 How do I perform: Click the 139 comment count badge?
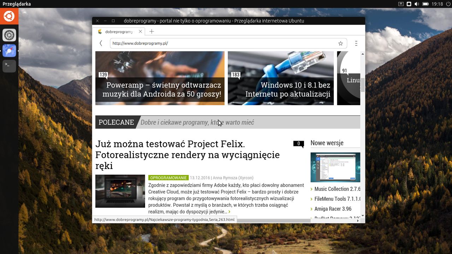point(103,75)
